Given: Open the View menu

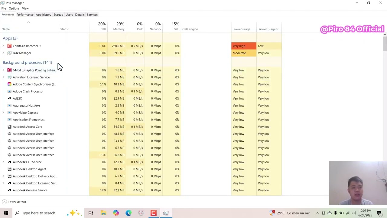Looking at the screenshot, I should click(25, 8).
